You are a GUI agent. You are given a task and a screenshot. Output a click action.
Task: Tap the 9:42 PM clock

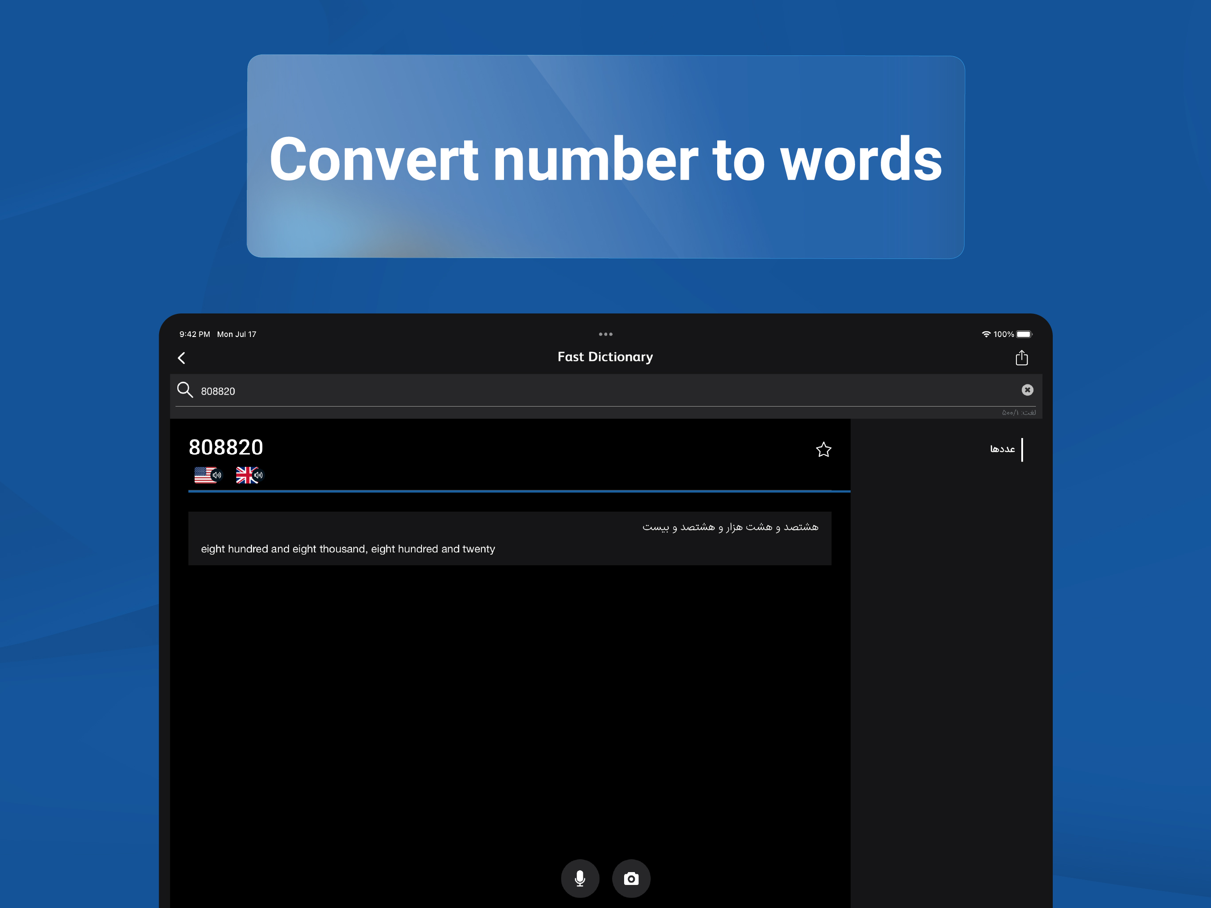click(x=194, y=334)
